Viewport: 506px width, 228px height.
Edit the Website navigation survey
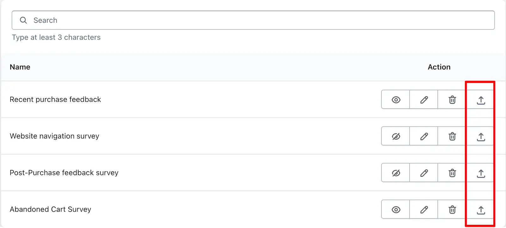424,136
